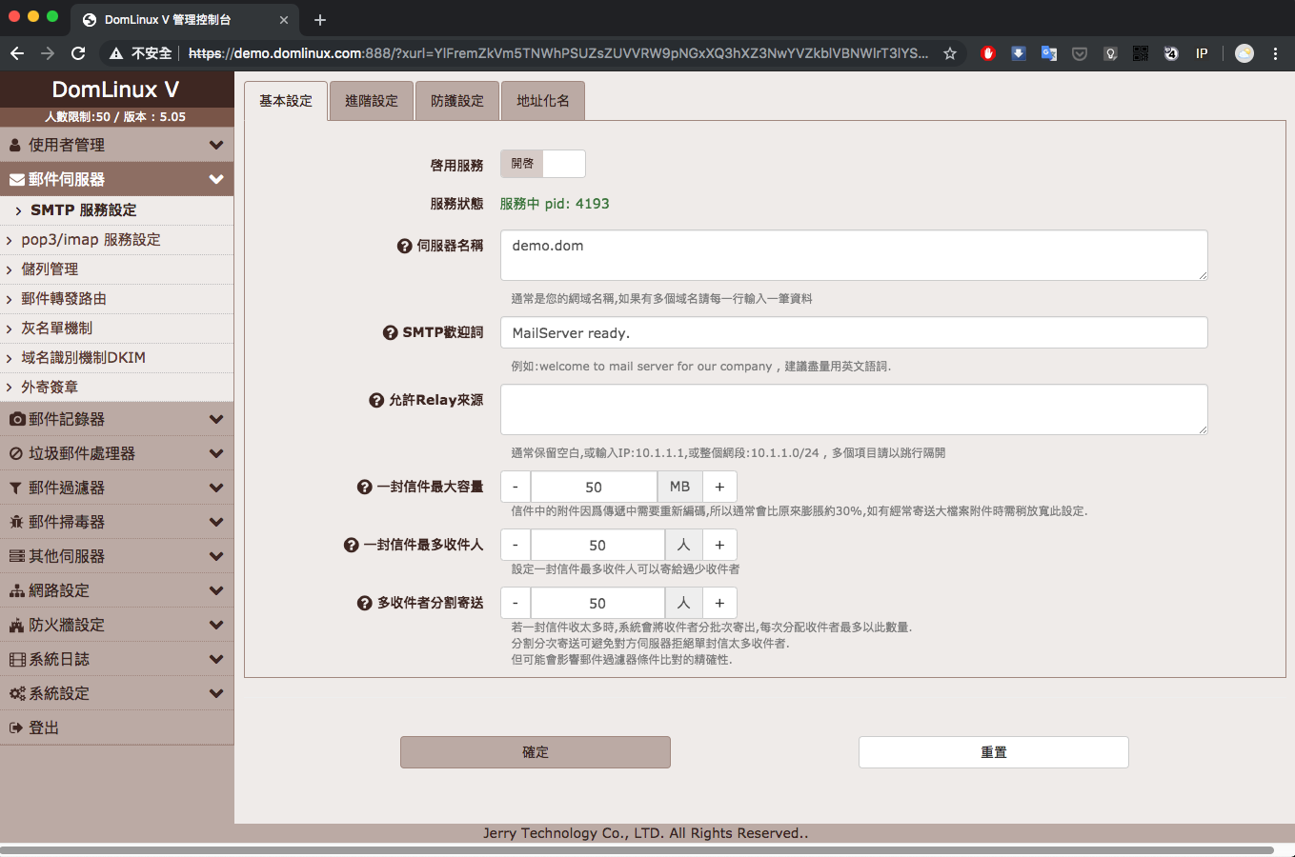Click the 垃圾郵件處理器 ban icon
Image resolution: width=1295 pixels, height=857 pixels.
point(16,454)
